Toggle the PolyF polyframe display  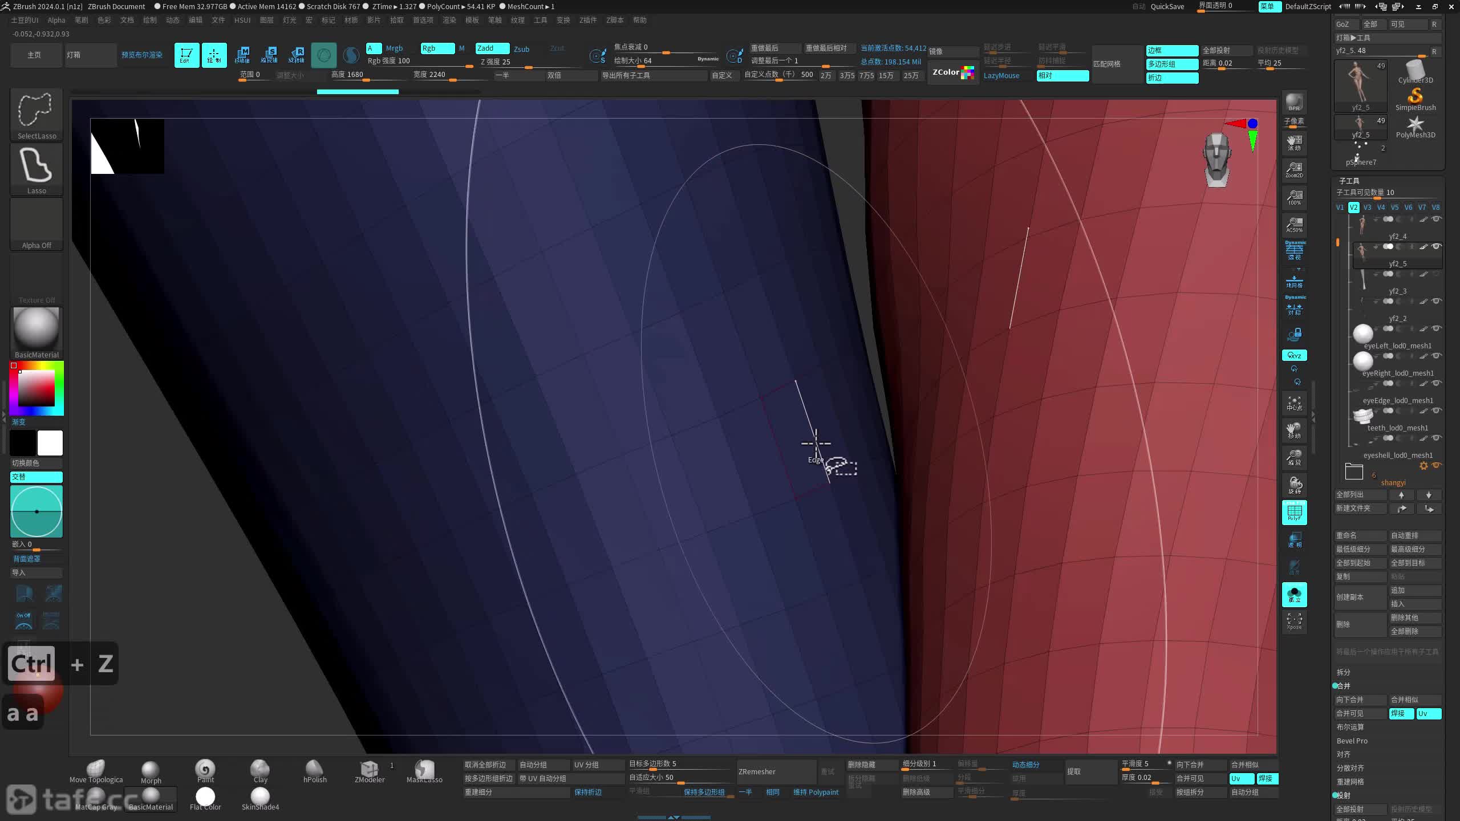point(1295,512)
